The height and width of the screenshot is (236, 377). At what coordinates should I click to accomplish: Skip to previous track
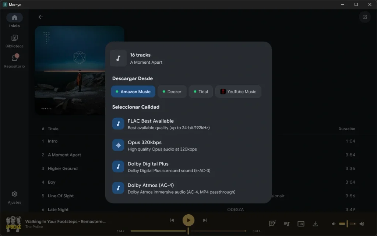pos(172,220)
